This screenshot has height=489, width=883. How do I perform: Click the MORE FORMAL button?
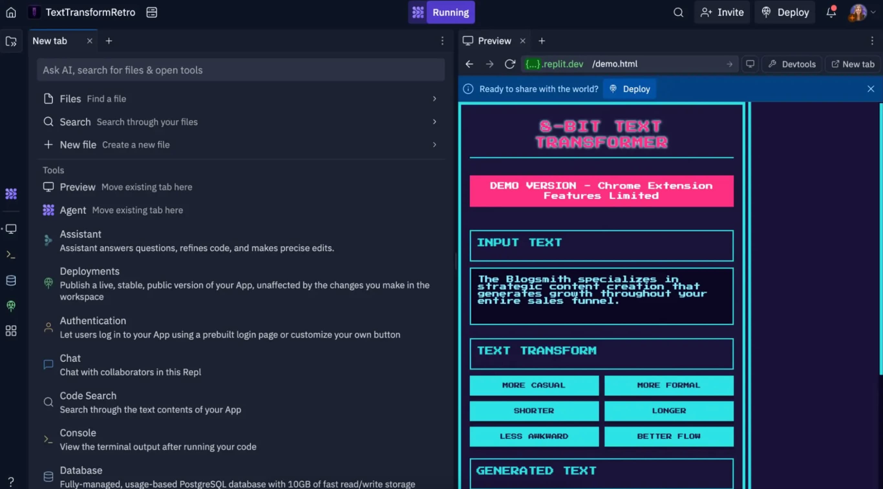(669, 386)
